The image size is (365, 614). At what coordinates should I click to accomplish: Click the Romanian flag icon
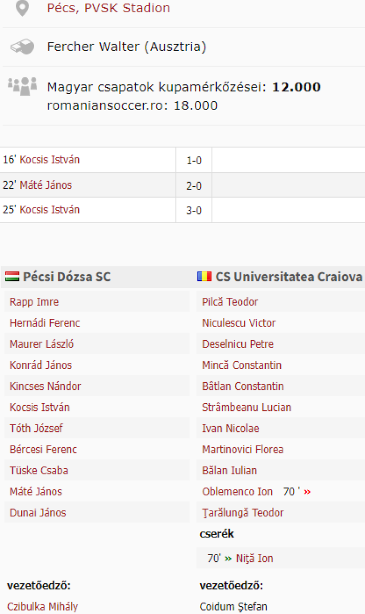tap(204, 277)
